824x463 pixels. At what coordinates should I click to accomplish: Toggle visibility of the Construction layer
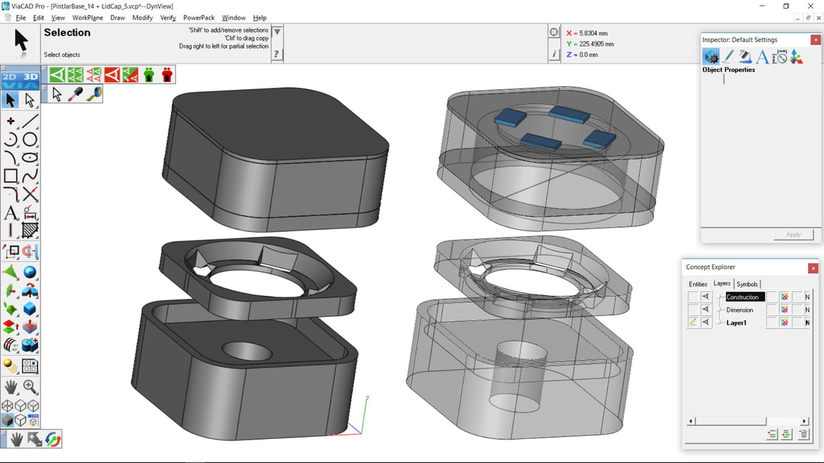[x=706, y=297]
